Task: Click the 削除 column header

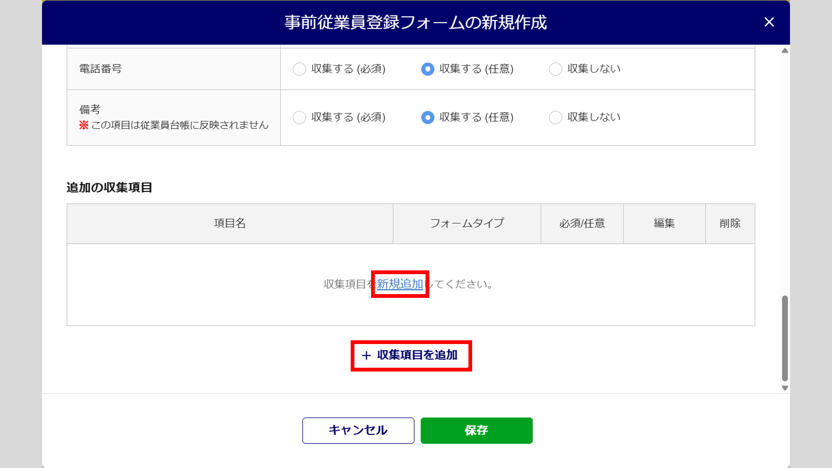Action: tap(730, 223)
